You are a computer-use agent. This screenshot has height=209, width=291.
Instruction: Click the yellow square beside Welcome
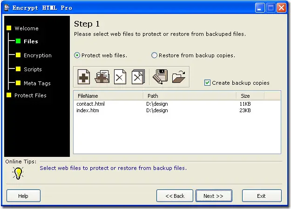pos(9,28)
